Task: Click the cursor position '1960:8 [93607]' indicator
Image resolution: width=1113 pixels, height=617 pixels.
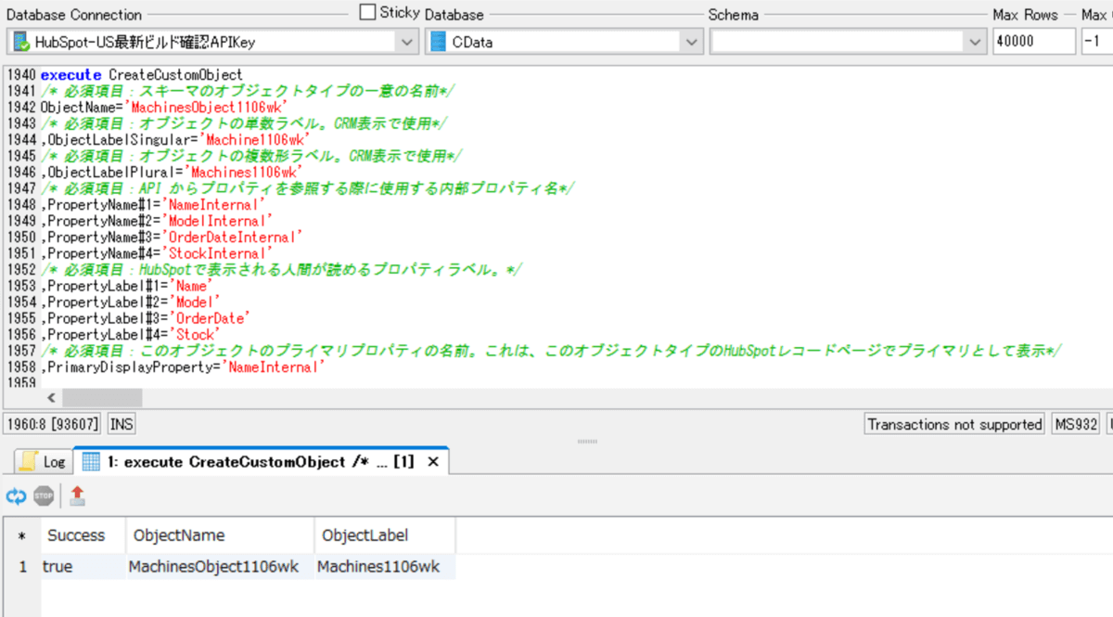Action: tap(54, 424)
